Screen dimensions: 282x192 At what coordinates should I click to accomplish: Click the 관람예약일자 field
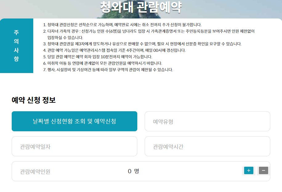(75, 146)
